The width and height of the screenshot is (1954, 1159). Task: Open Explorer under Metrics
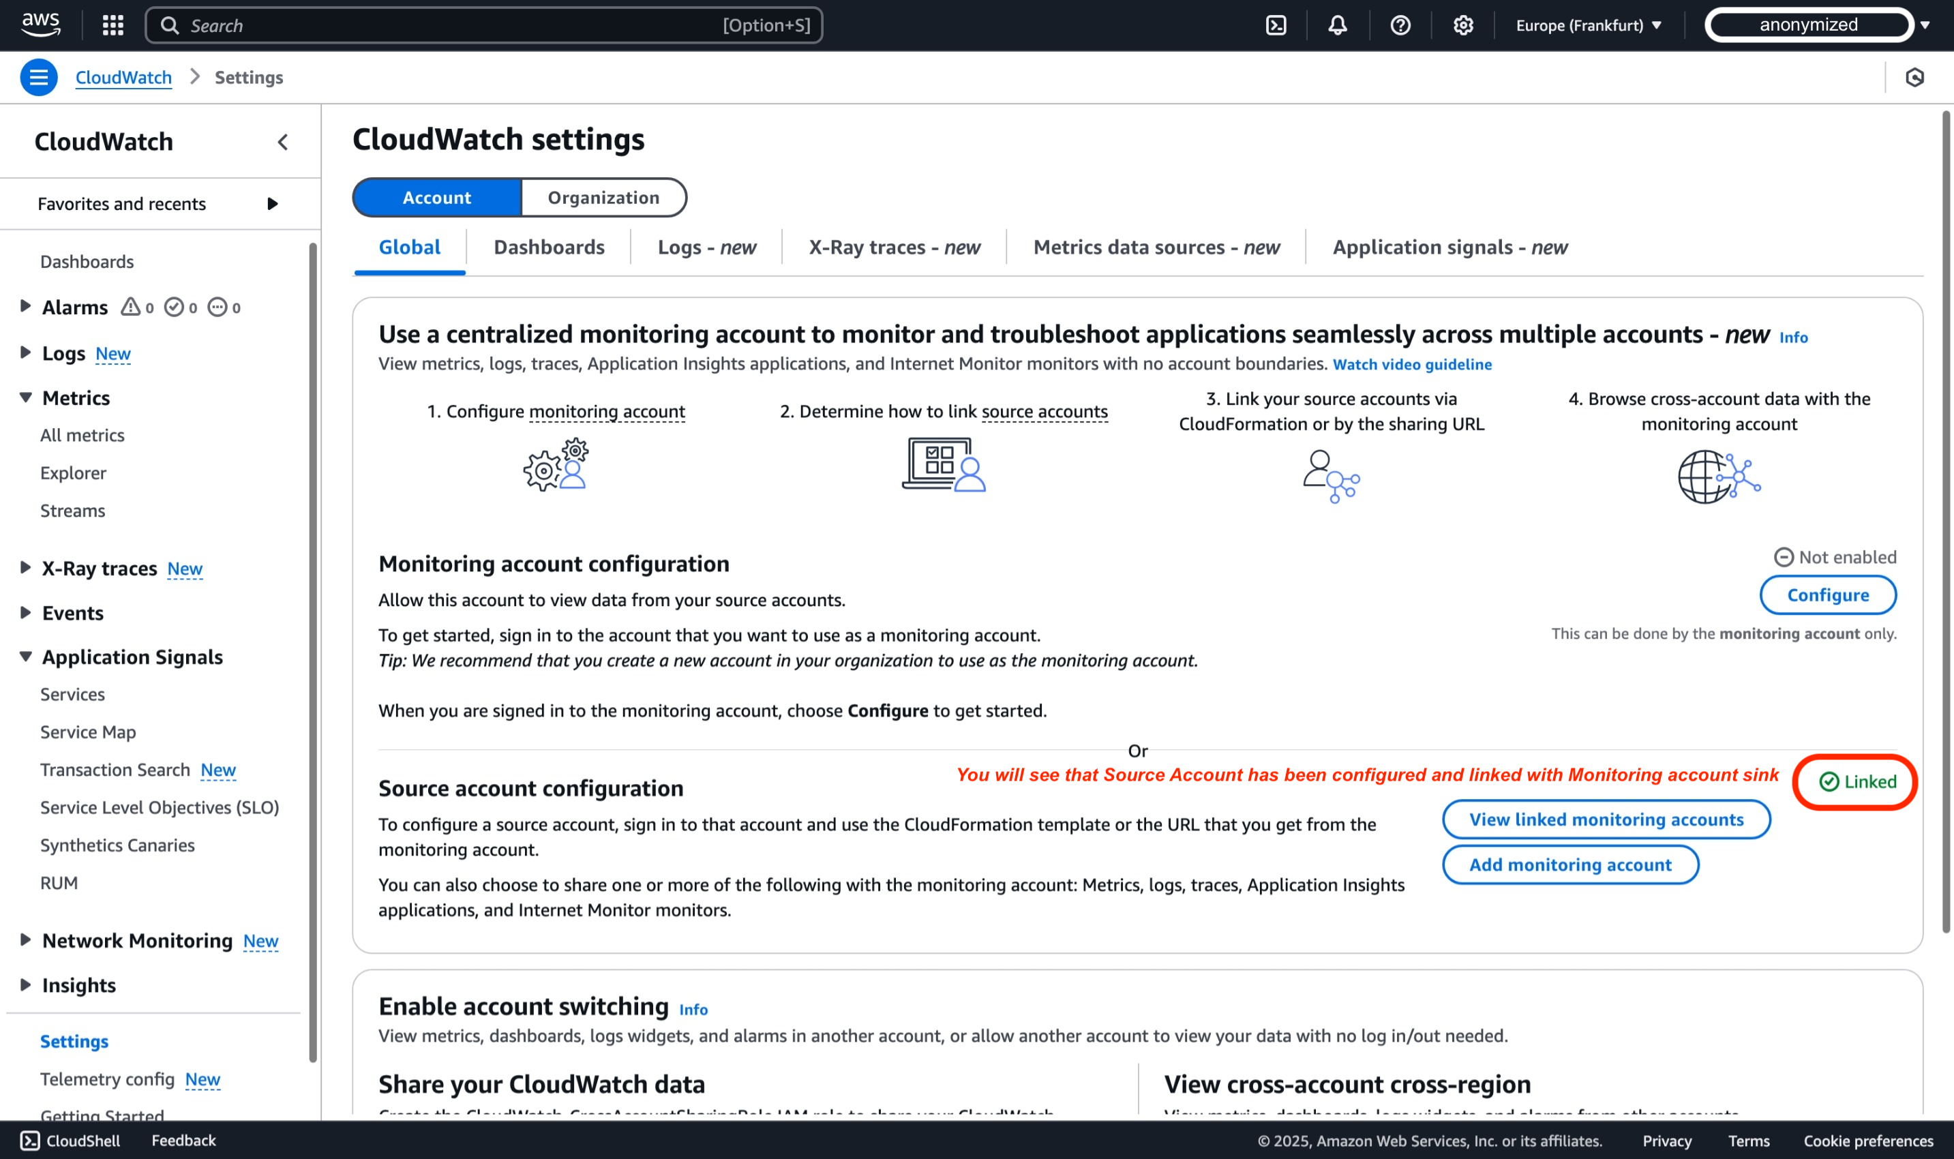click(x=73, y=472)
